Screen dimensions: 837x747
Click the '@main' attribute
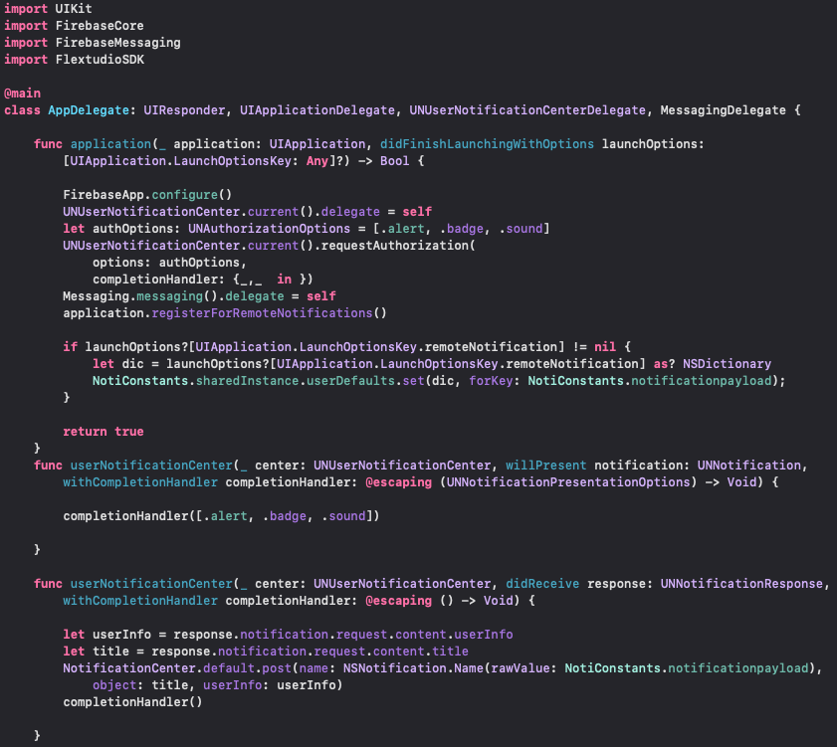coord(23,93)
